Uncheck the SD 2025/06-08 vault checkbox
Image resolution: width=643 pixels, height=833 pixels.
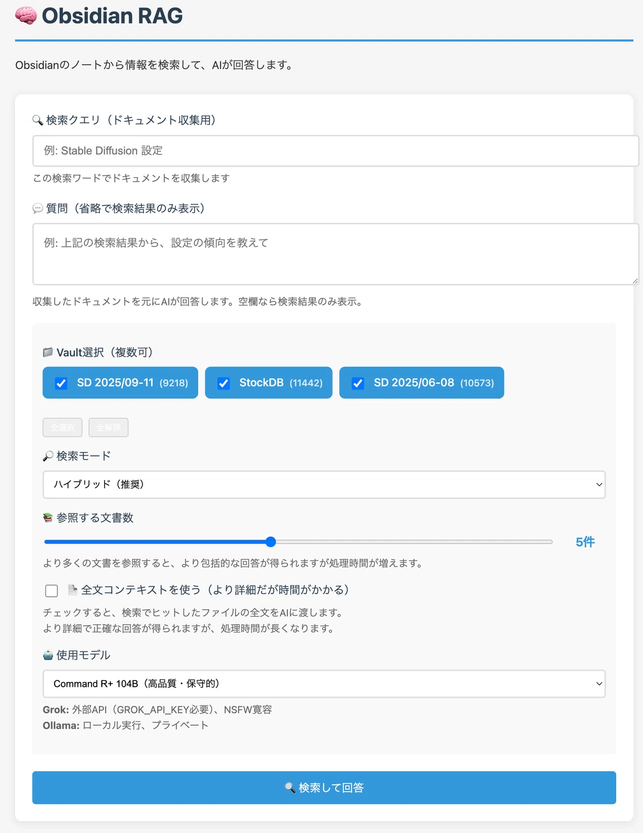click(358, 383)
